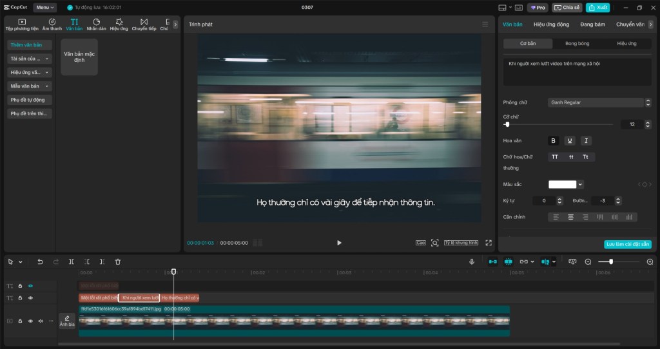Expand the Hiệu ứng văn bản category

pyautogui.click(x=30, y=72)
